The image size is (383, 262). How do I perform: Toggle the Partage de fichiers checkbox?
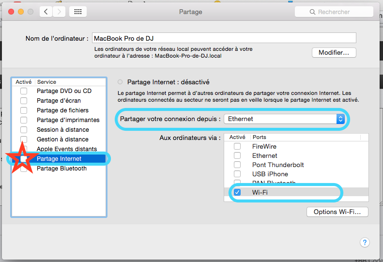tap(23, 110)
